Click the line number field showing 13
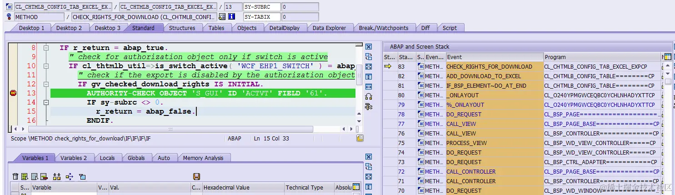 click(233, 7)
